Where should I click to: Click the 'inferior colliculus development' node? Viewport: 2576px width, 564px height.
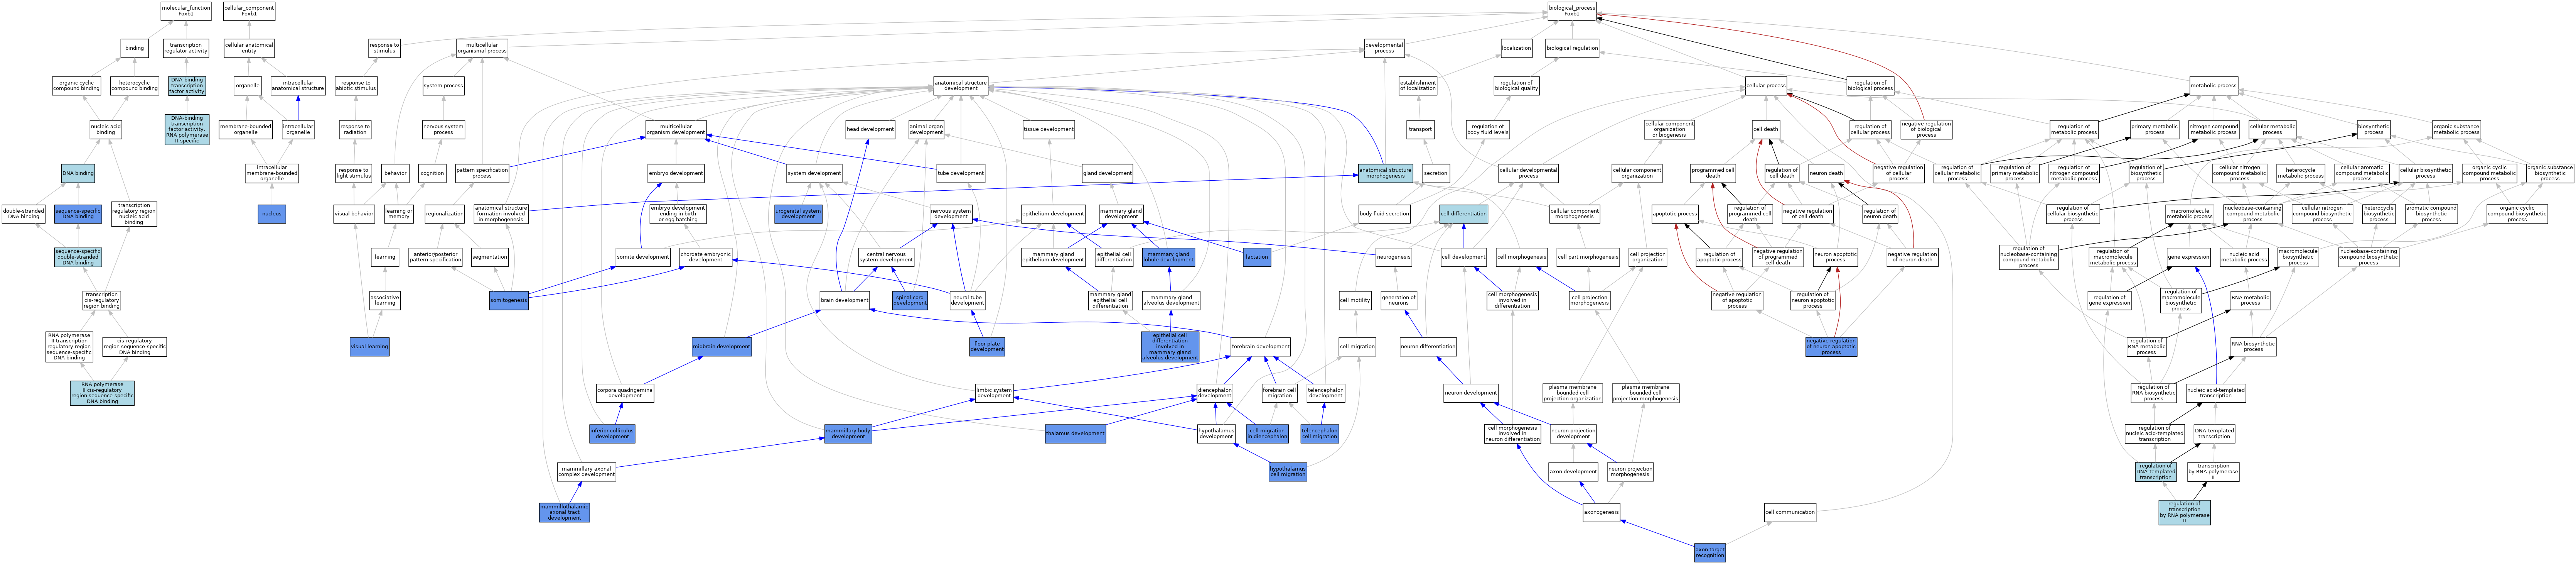pos(612,434)
